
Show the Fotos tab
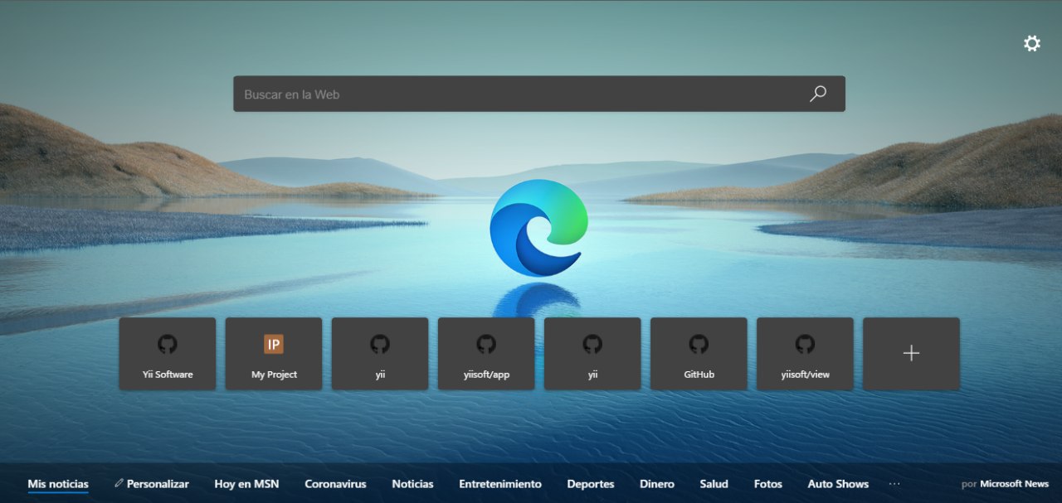coord(768,484)
